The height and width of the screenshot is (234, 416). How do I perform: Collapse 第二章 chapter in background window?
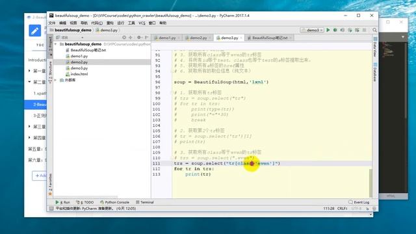point(29,82)
